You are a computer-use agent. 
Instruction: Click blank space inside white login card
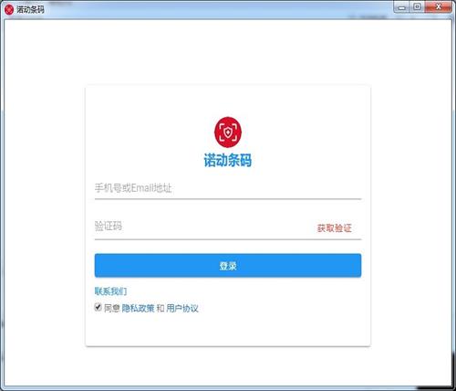[228, 329]
